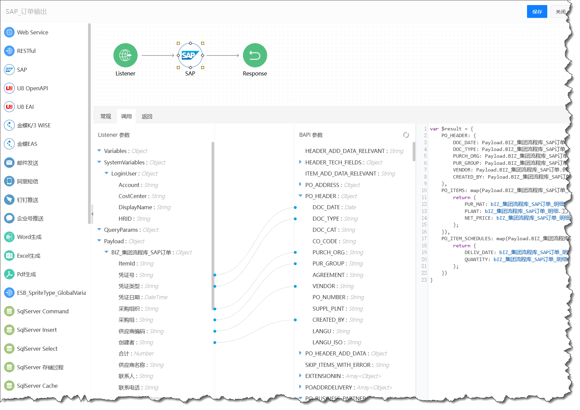The width and height of the screenshot is (580, 410).
Task: Select the Pdf生成 component icon
Action: (x=9, y=274)
